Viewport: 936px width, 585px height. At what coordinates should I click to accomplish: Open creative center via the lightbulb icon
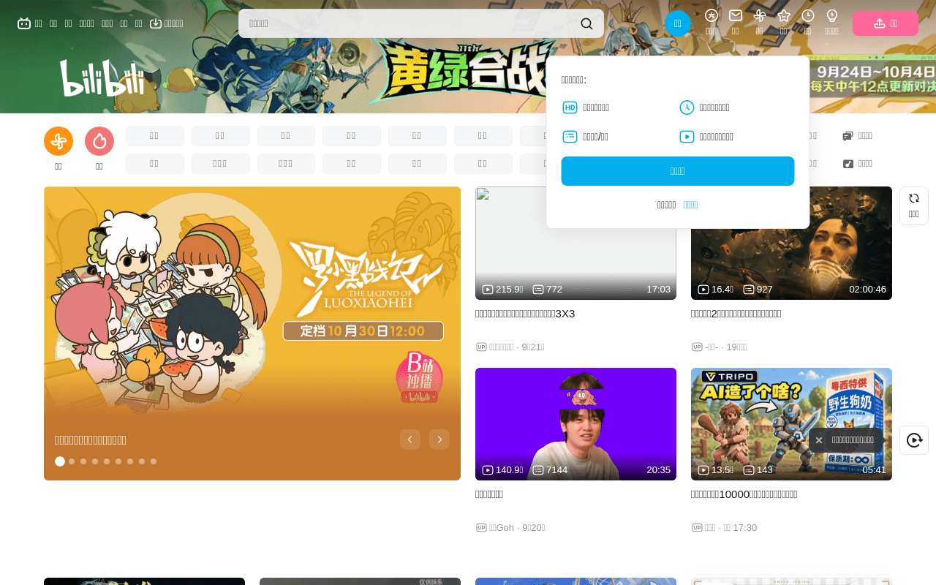832,15
